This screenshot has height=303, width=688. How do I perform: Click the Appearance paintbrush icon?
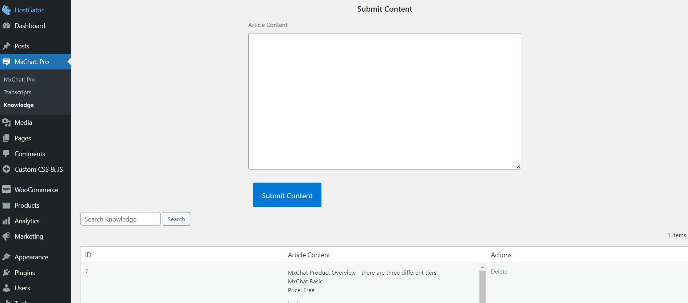point(6,257)
